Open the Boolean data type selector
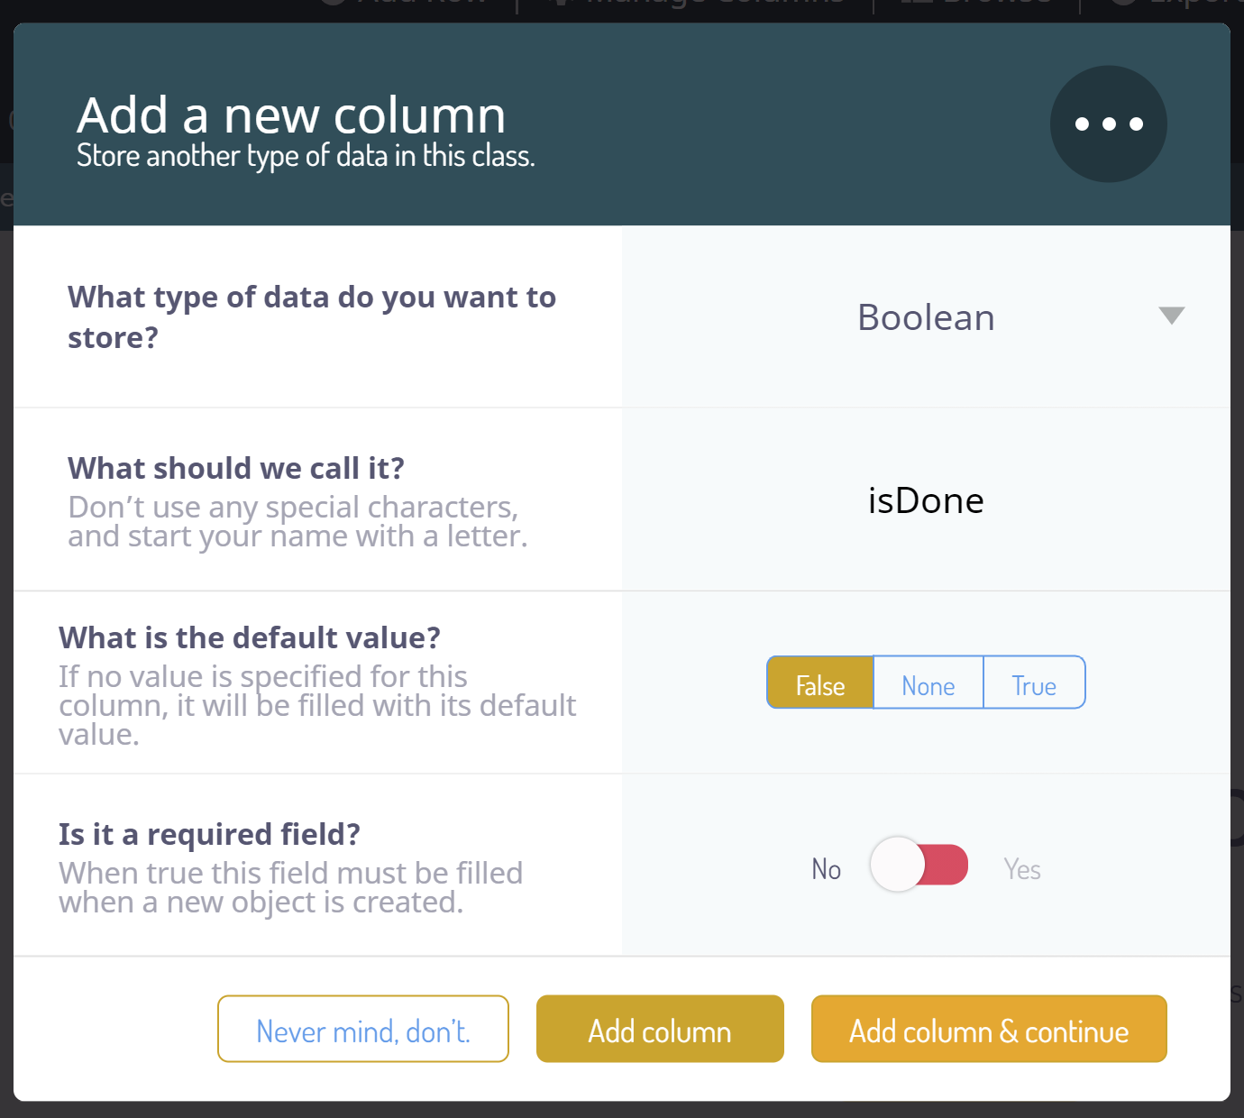This screenshot has height=1118, width=1244. pyautogui.click(x=926, y=317)
